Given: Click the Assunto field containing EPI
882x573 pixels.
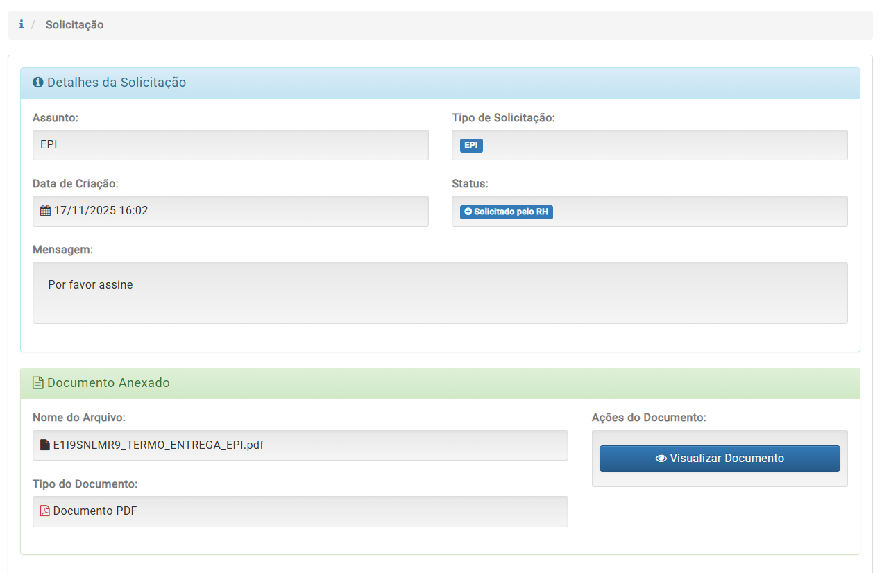Looking at the screenshot, I should (x=230, y=145).
